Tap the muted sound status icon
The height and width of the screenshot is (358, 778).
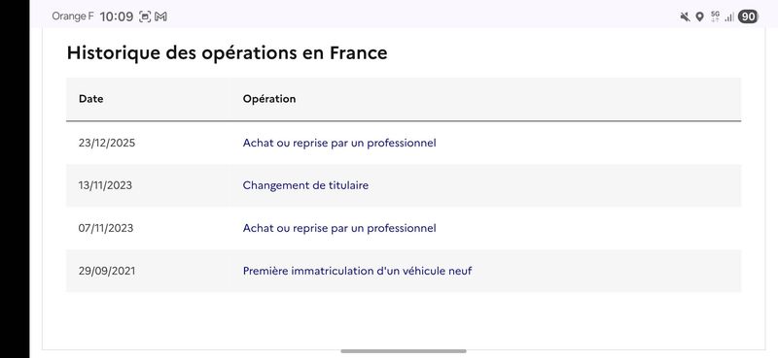coord(685,16)
